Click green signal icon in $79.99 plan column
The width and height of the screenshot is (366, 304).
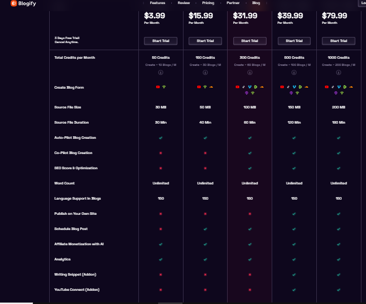pos(342,93)
